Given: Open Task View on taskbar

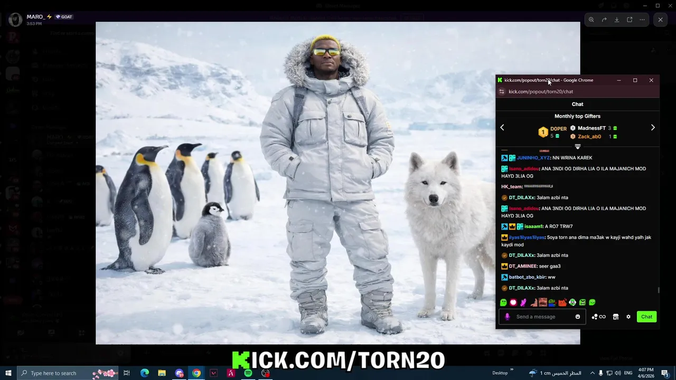Looking at the screenshot, I should coord(127,373).
